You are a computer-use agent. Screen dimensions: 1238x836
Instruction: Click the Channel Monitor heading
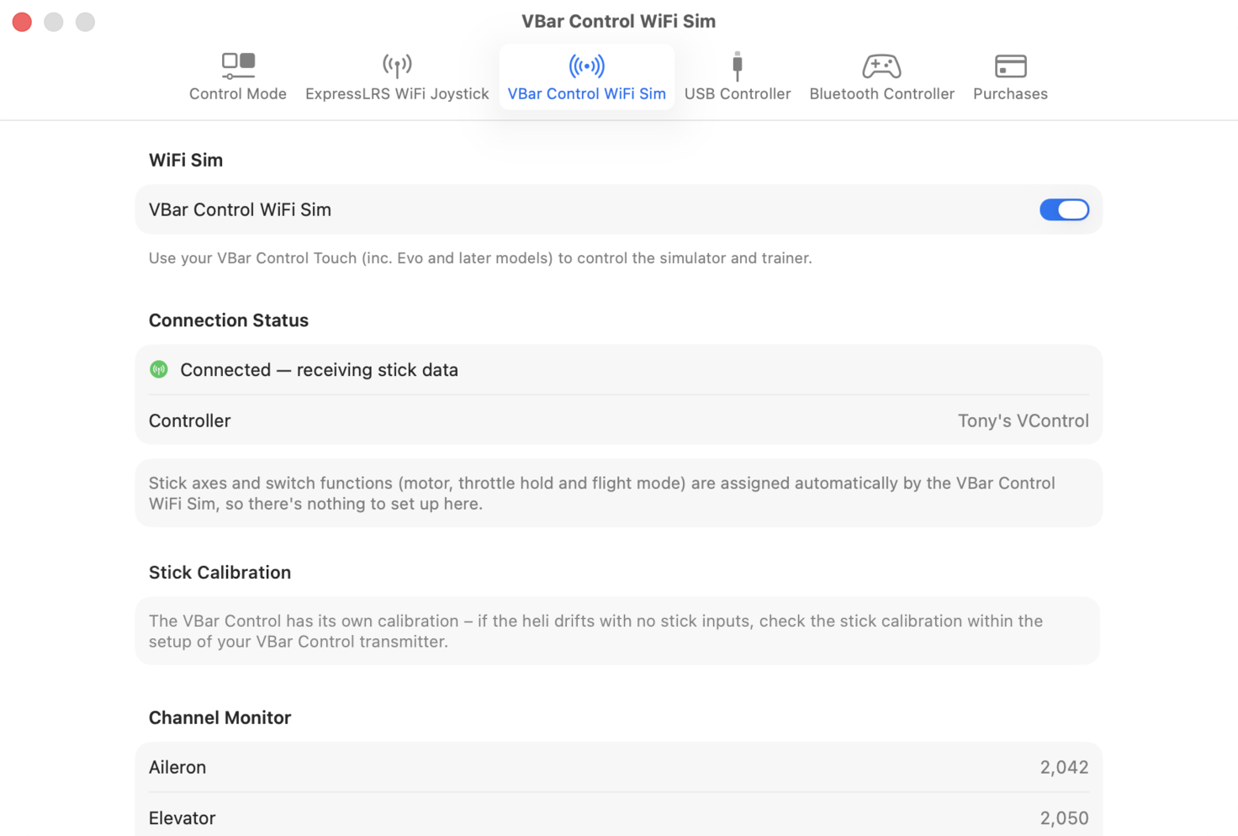click(x=220, y=717)
